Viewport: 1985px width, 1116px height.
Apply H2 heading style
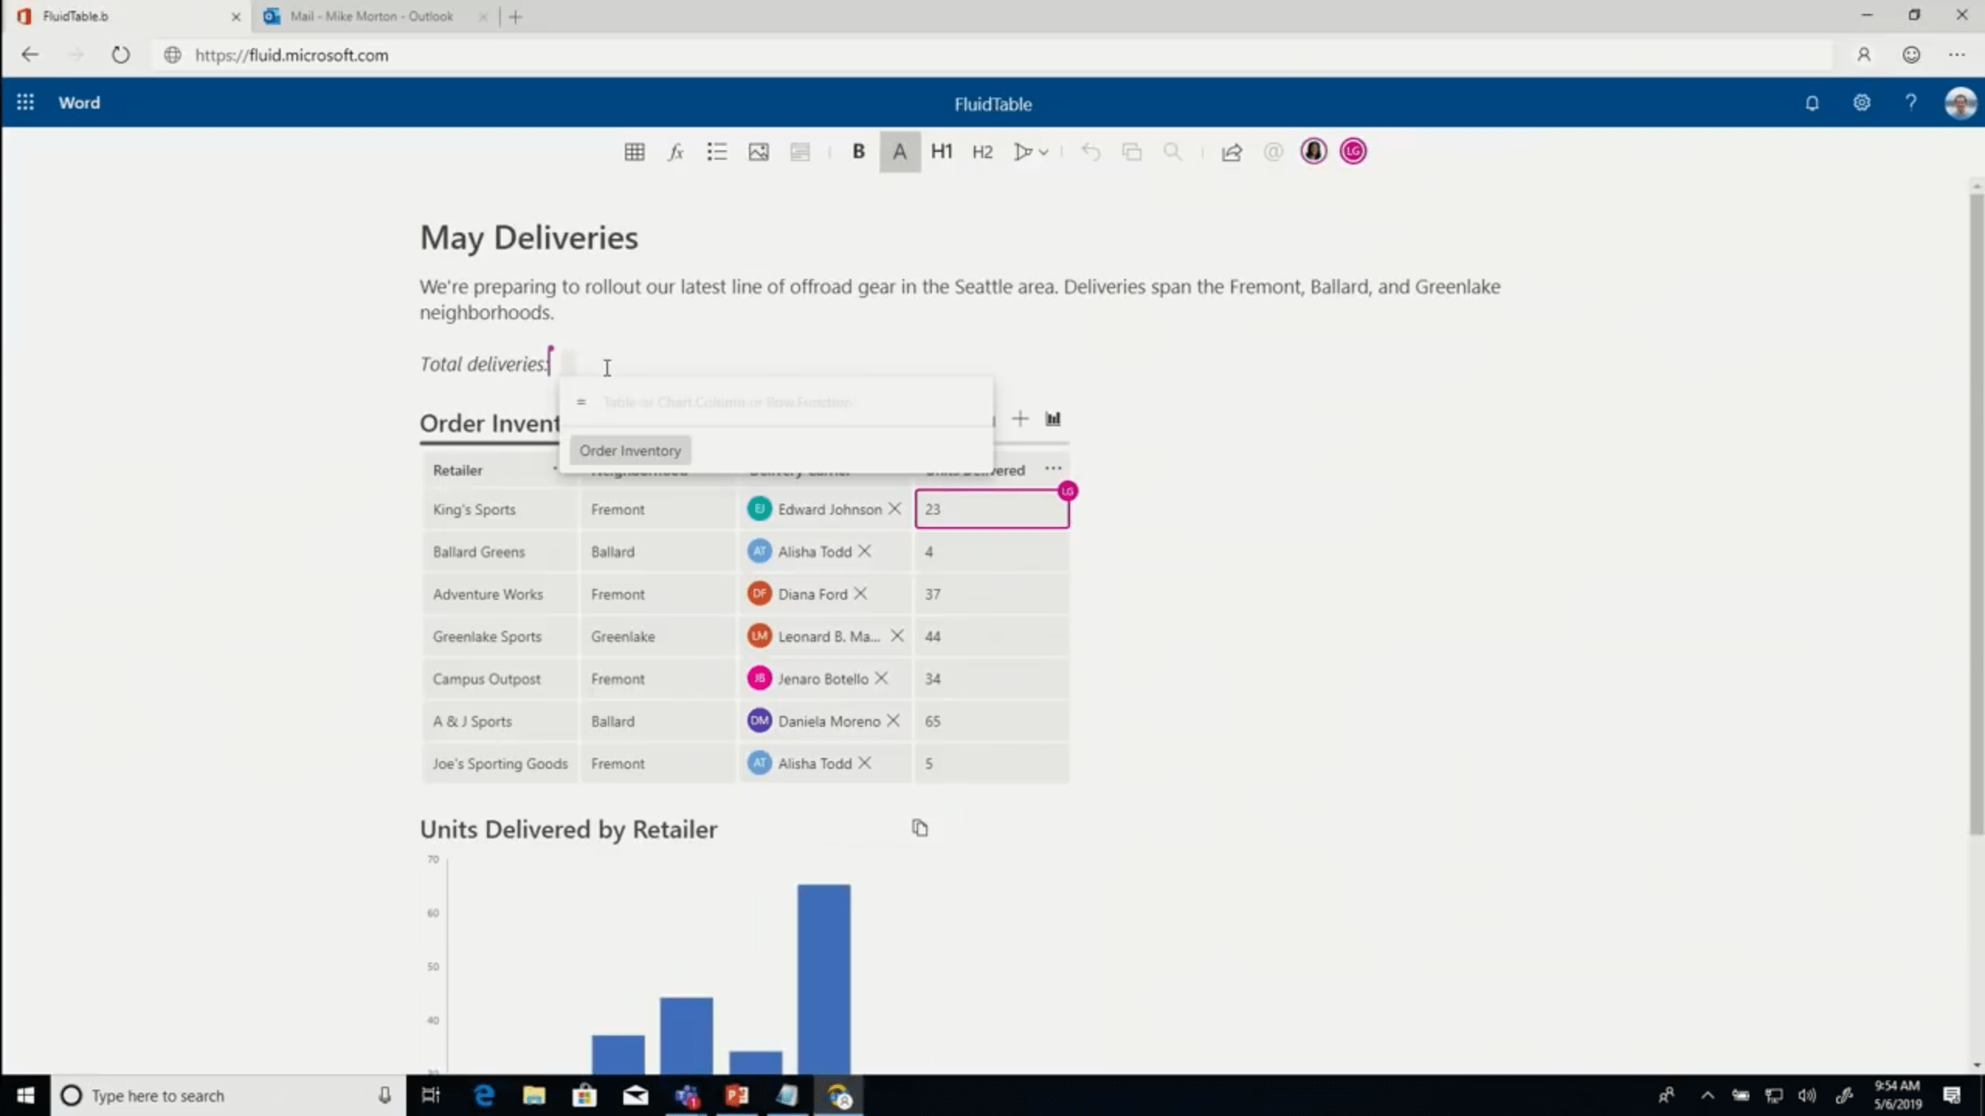coord(982,151)
